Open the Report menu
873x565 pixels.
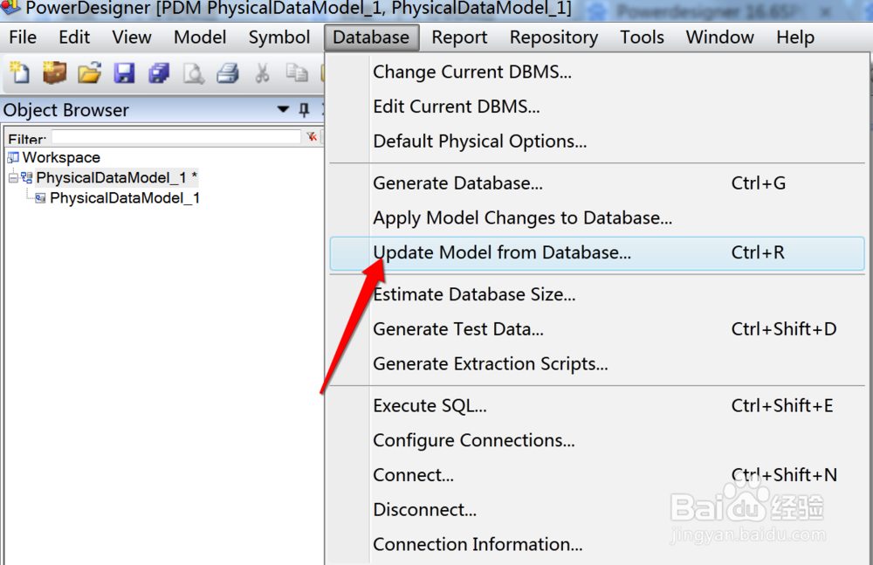(459, 38)
